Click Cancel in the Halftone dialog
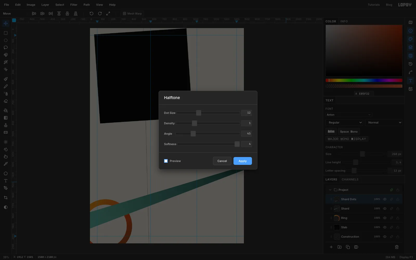 [x=222, y=161]
